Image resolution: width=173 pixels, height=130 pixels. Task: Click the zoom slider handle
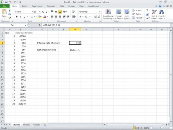(161, 128)
